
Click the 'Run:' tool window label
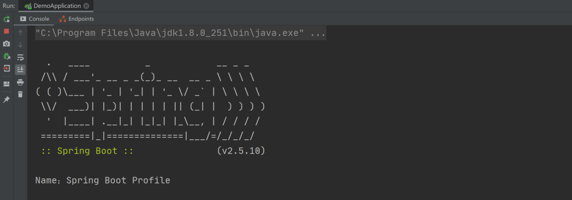9,6
